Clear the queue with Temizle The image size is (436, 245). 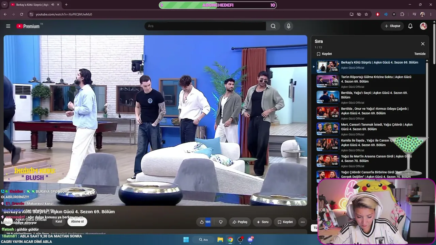[x=420, y=54]
